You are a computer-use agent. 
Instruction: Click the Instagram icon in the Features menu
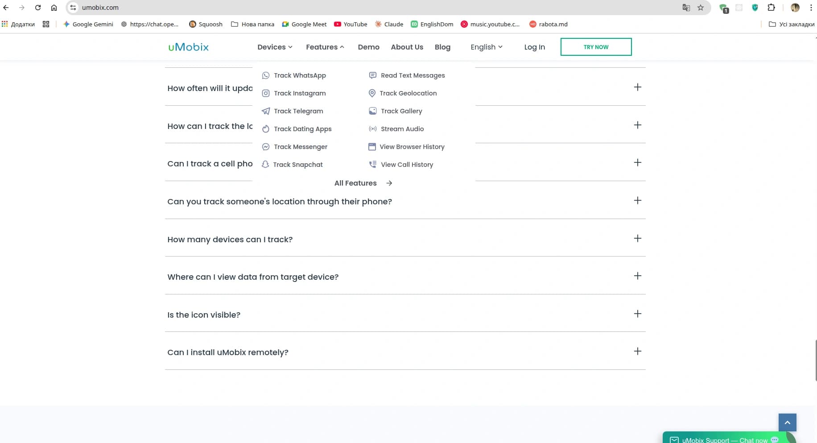tap(266, 93)
